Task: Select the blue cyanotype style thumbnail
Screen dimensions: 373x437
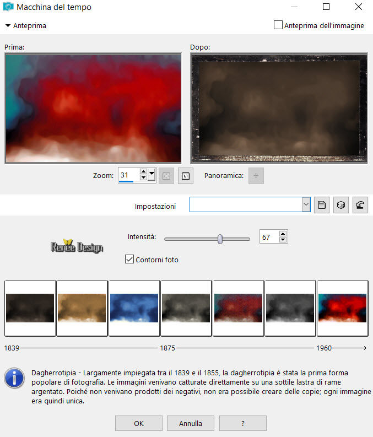Action: tap(134, 308)
